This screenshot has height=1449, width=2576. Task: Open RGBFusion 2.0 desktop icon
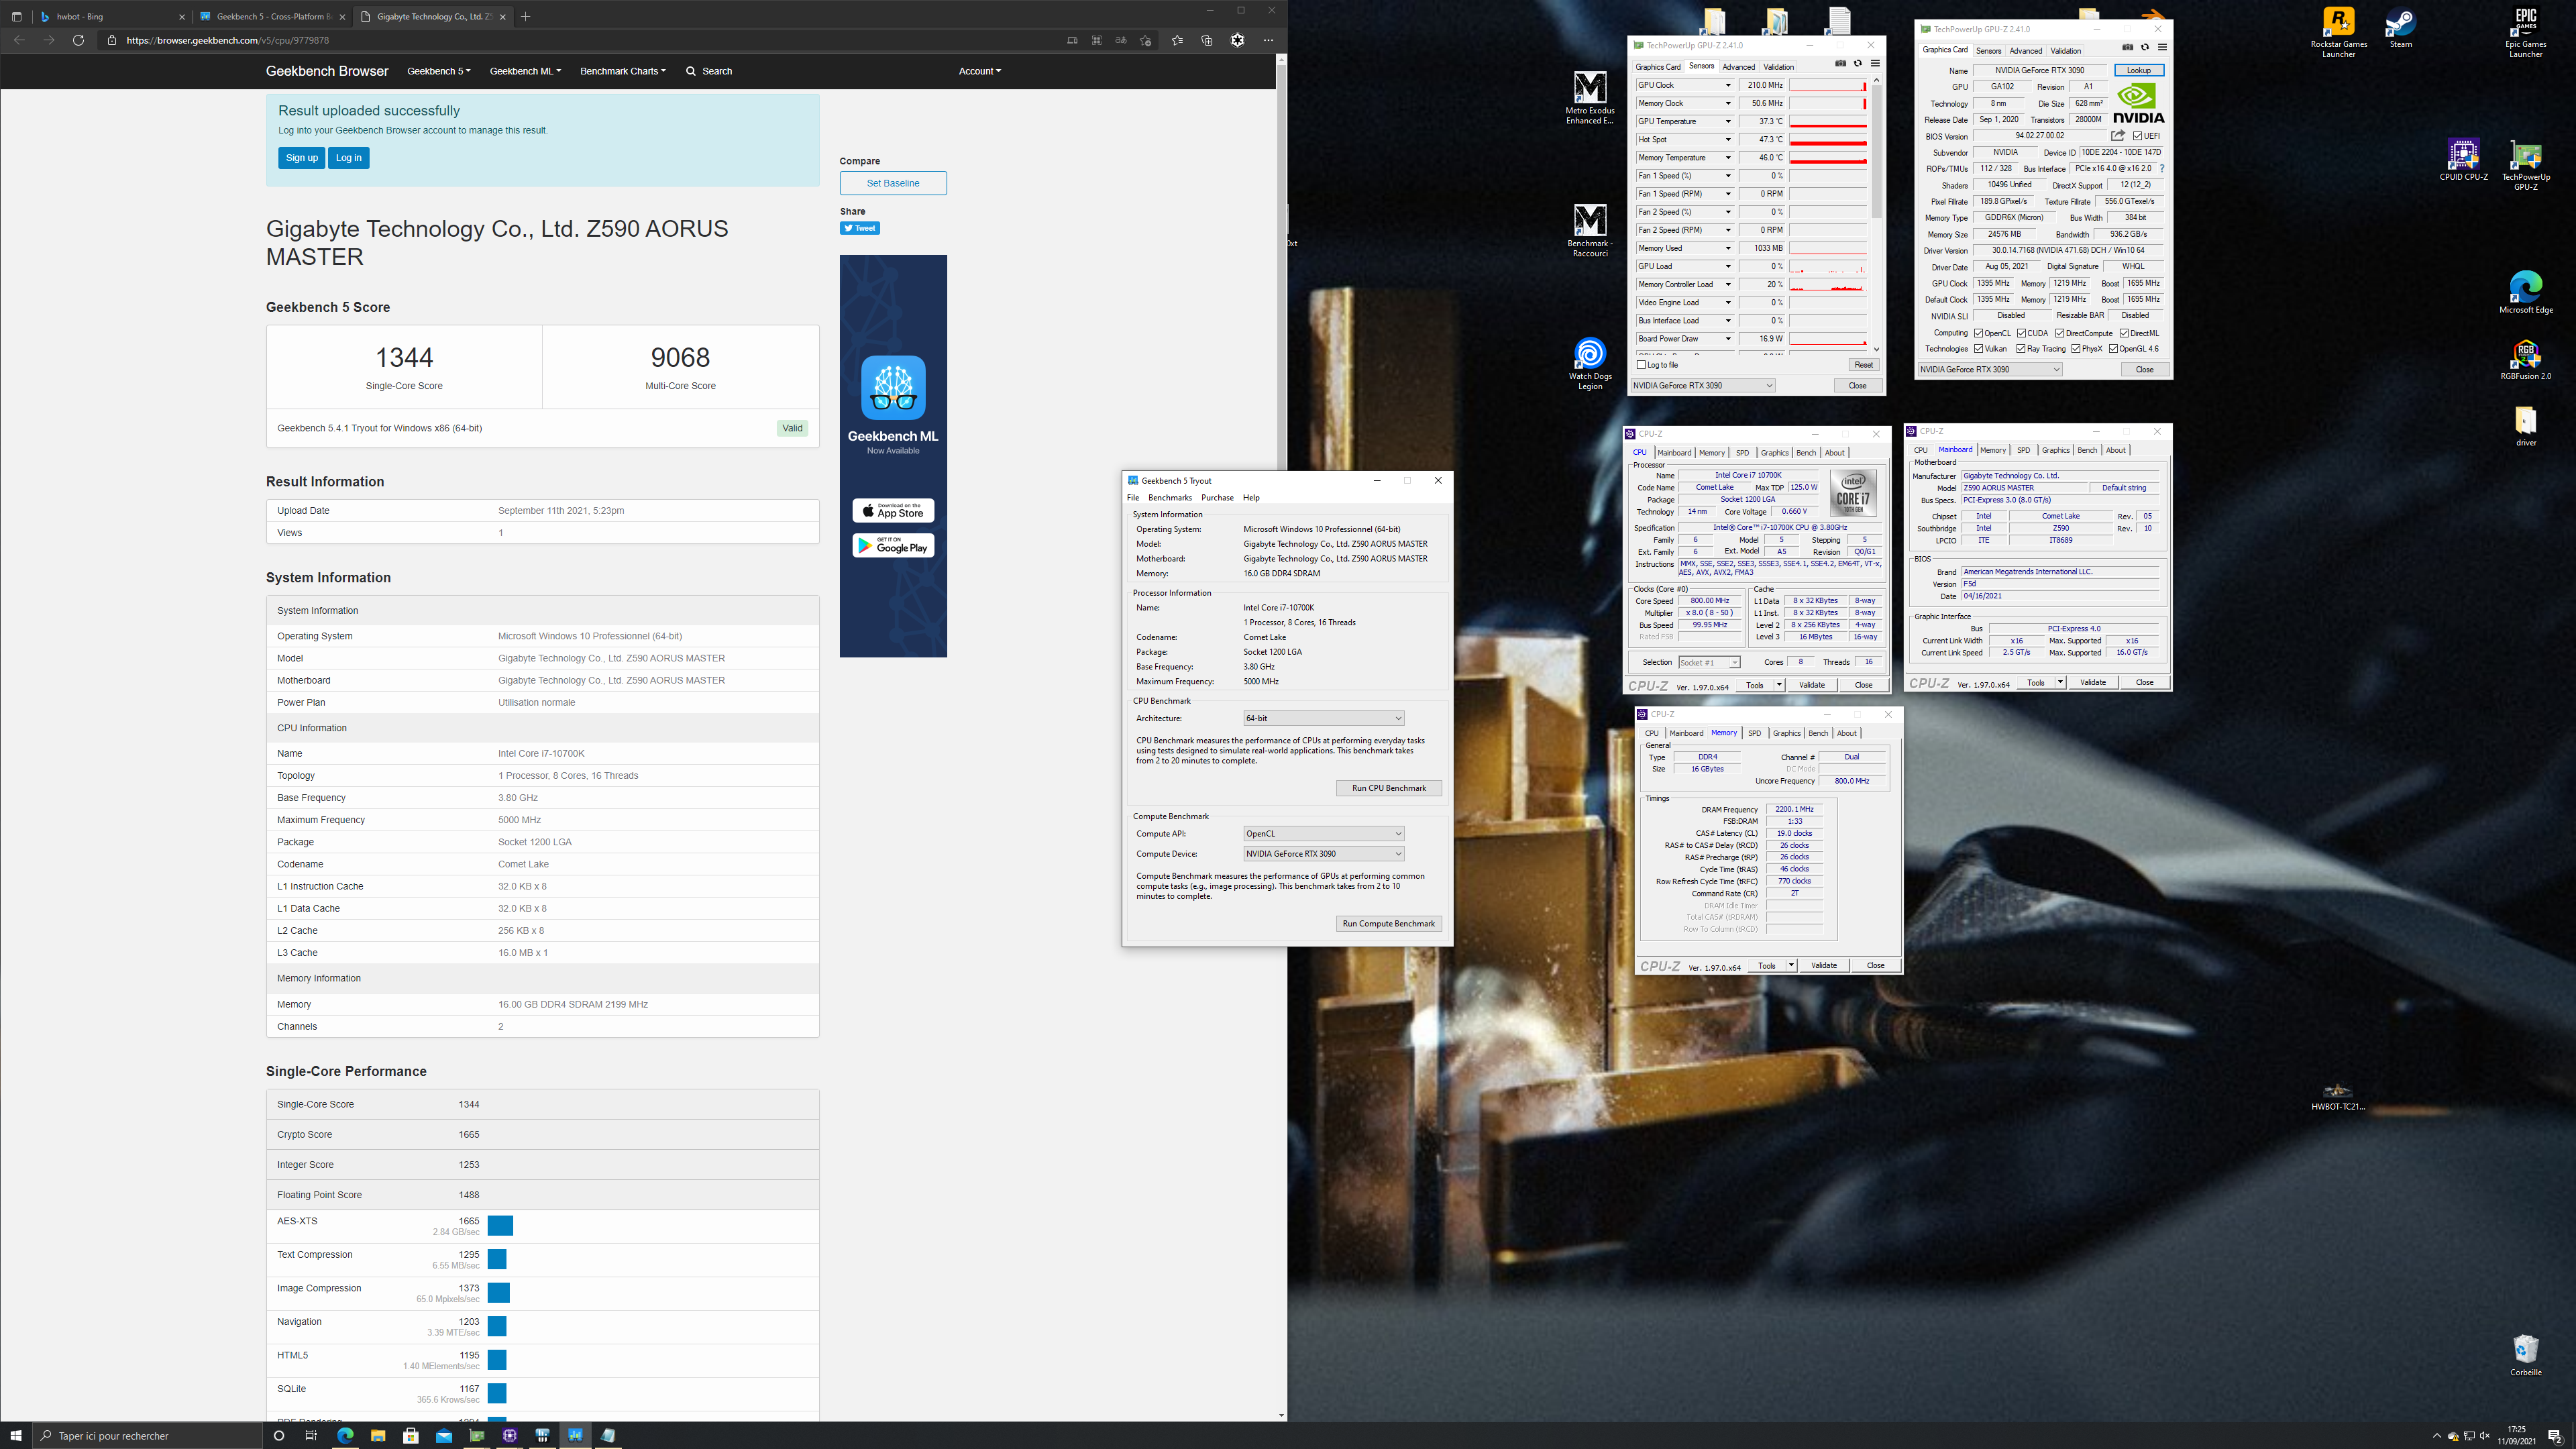(2526, 360)
